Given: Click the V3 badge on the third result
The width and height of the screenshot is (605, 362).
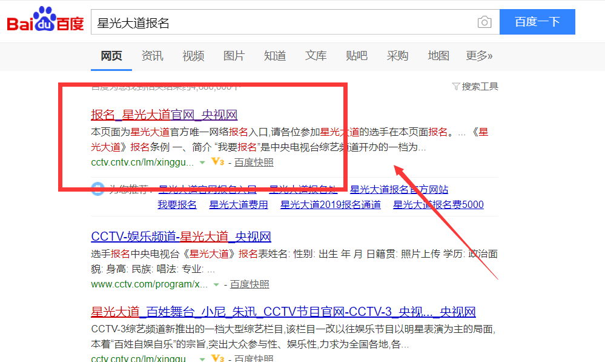Looking at the screenshot, I should (x=216, y=358).
